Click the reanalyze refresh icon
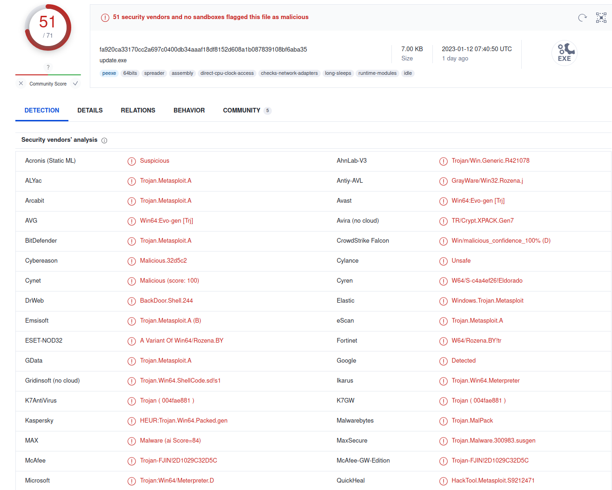 click(x=582, y=18)
